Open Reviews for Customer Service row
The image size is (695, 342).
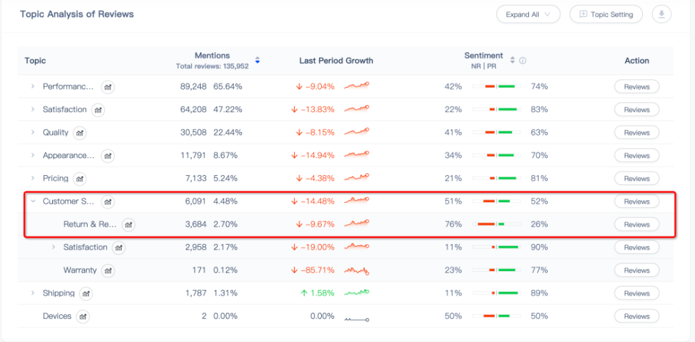click(x=637, y=202)
